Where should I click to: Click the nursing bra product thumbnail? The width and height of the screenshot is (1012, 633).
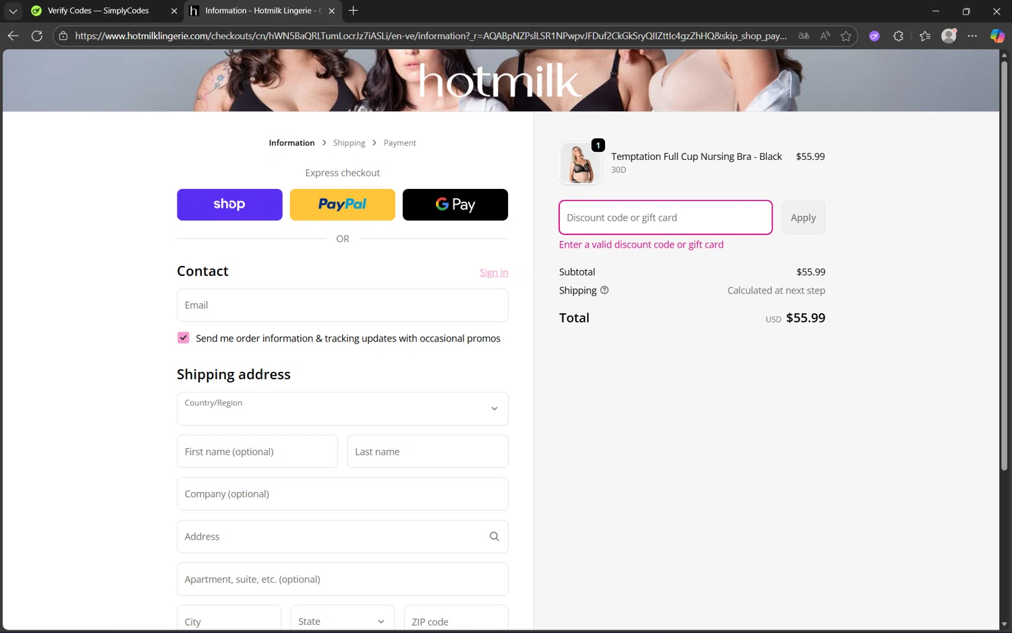(x=580, y=163)
